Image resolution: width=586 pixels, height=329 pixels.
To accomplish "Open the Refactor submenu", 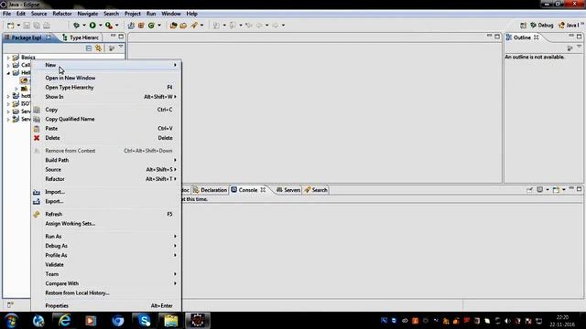I will tap(106, 179).
